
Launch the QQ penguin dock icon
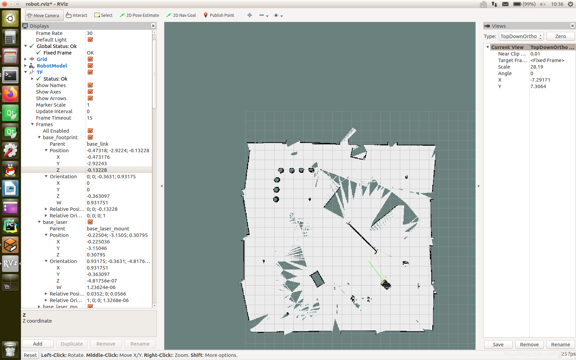[x=10, y=169]
